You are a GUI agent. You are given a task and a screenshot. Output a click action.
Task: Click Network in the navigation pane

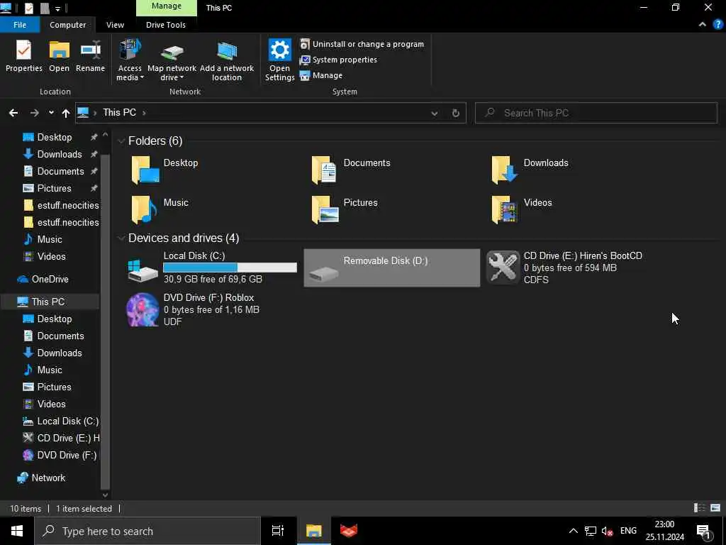pyautogui.click(x=48, y=478)
